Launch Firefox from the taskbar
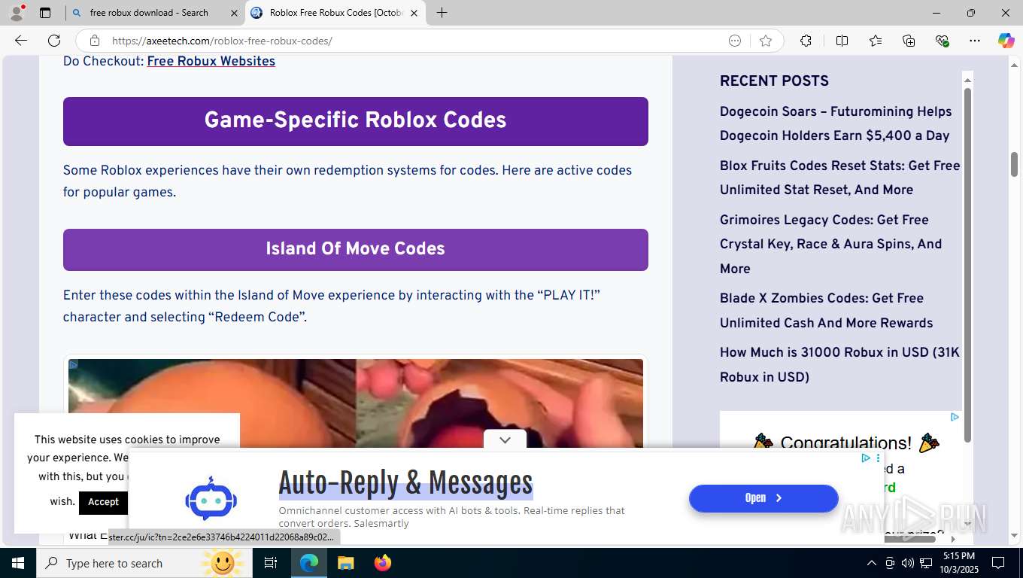Screen dimensions: 1023x578 [382, 563]
